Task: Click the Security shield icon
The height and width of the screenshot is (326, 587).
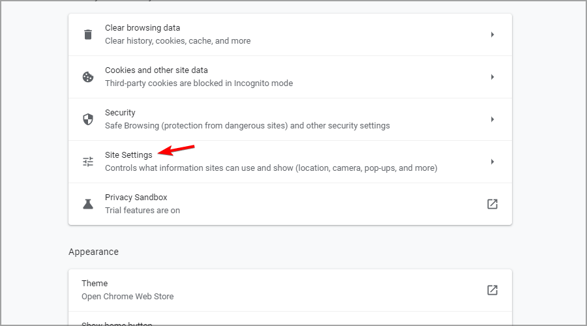Action: click(88, 119)
